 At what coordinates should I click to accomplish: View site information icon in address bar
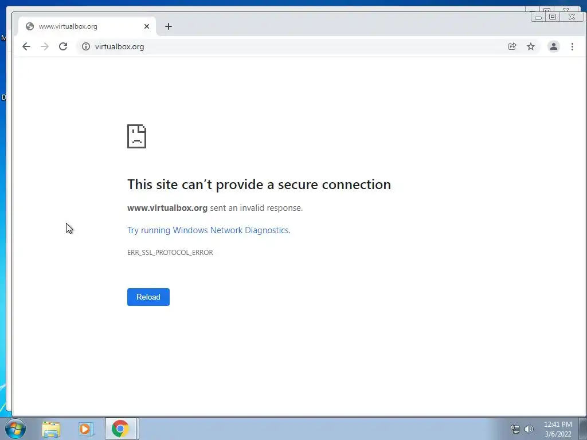coord(86,46)
